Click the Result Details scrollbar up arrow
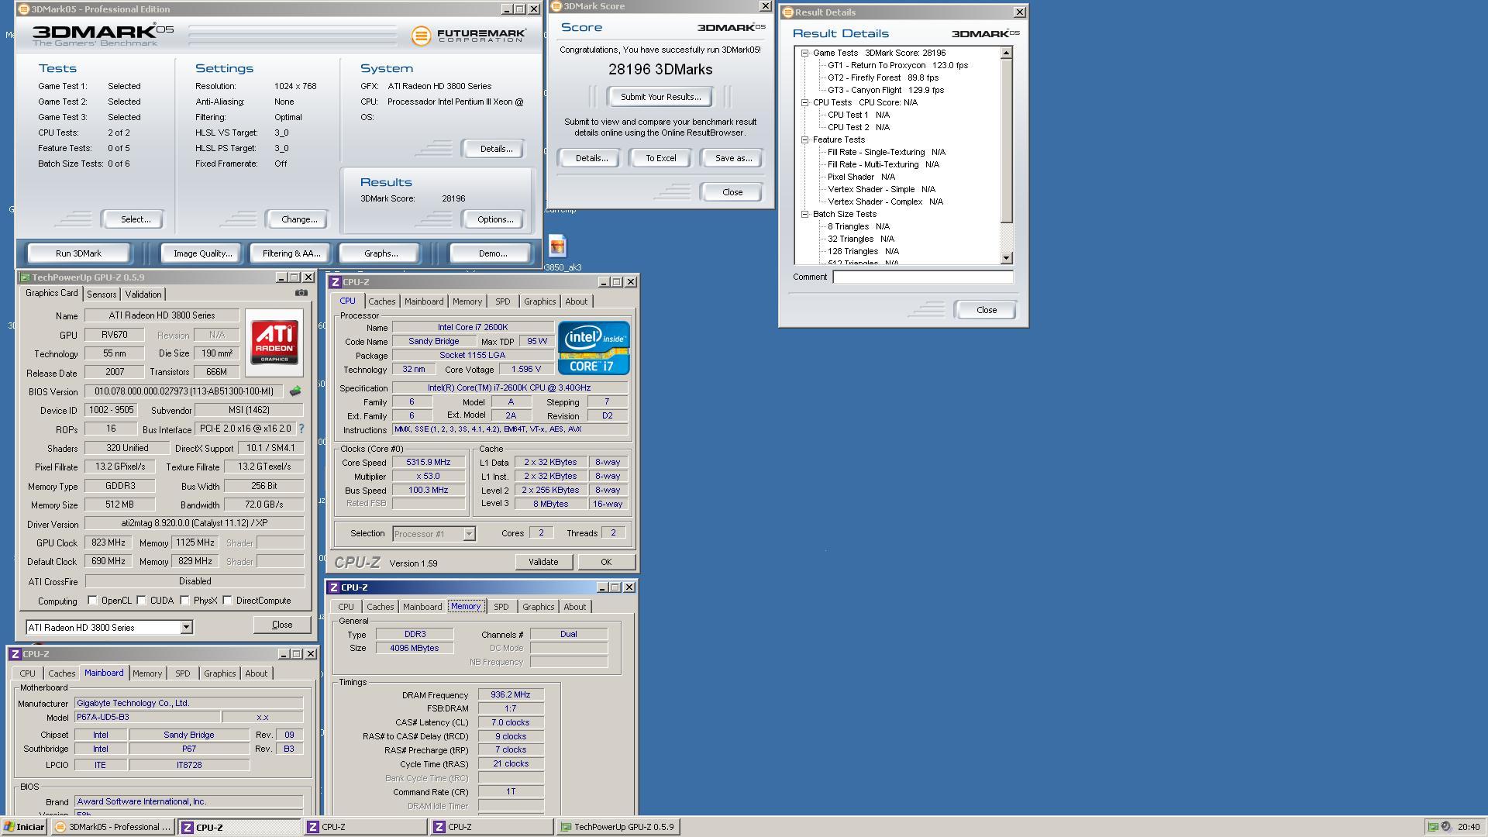The height and width of the screenshot is (837, 1488). pos(1007,53)
